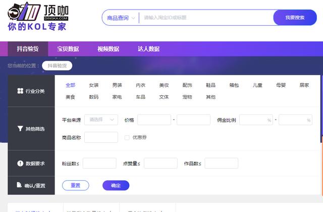Open the 达人数据 tab
Viewport: 323px width, 212px height.
point(148,49)
